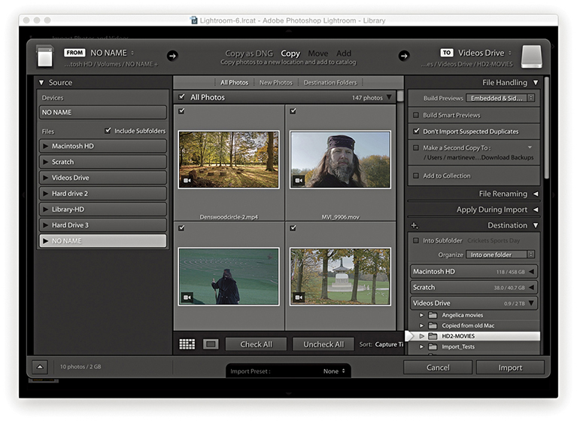Click the arrow icon after source name

(x=172, y=55)
